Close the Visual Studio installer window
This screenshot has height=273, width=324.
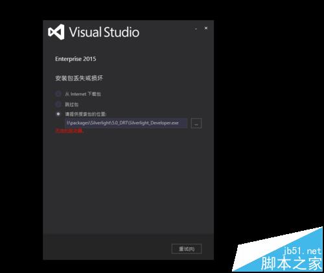206,28
